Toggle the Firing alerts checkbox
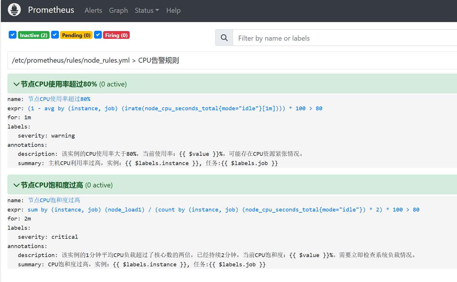This screenshot has height=282, width=457. point(98,35)
